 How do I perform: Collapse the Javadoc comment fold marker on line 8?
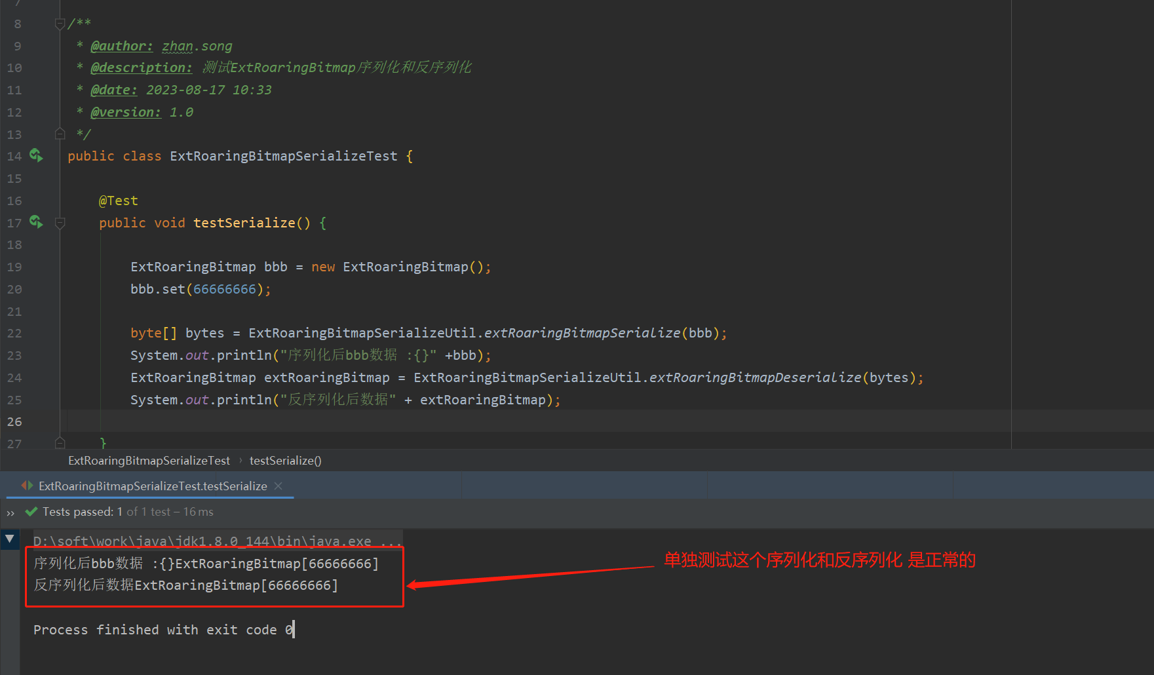[60, 24]
